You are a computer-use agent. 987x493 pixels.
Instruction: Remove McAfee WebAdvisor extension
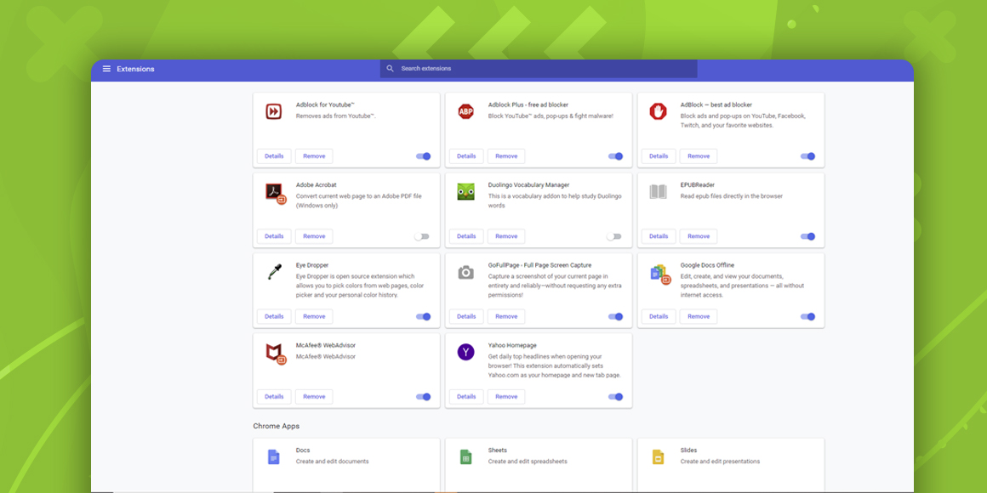[314, 397]
